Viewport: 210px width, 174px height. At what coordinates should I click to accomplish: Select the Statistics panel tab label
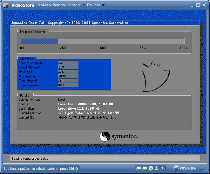click(x=26, y=59)
